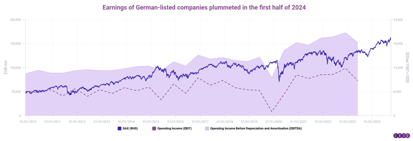This screenshot has height=141, width=413.
Task: Click the EBITDA light purple legend swatch
Action: (207, 129)
